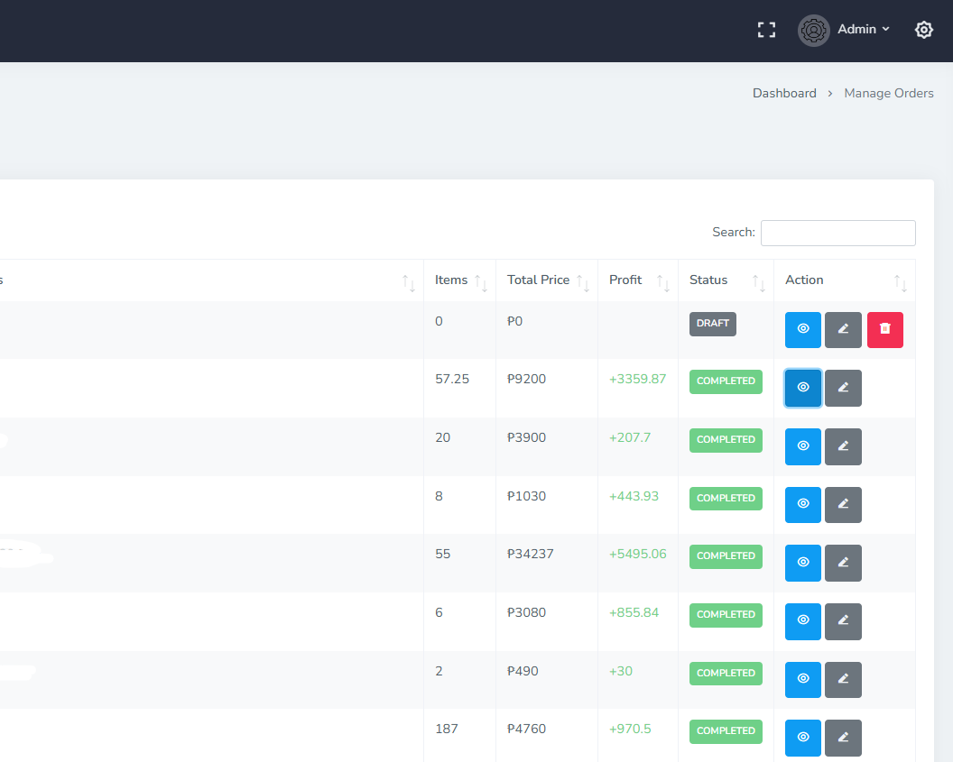Click the COMPLETED badge for ₱1030 order

coord(726,499)
